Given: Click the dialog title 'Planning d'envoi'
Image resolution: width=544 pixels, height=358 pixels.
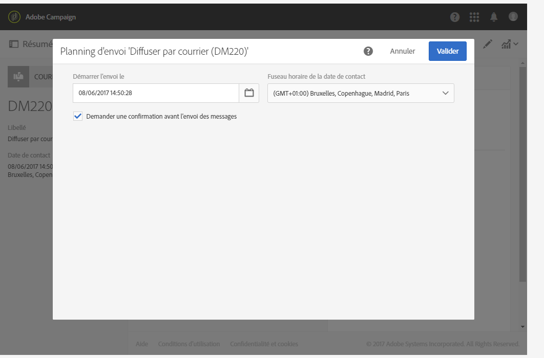Looking at the screenshot, I should [154, 51].
